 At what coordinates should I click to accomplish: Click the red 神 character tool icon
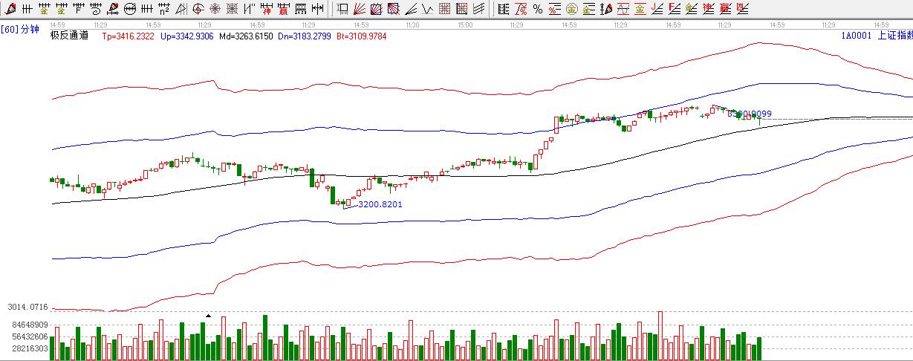click(266, 8)
